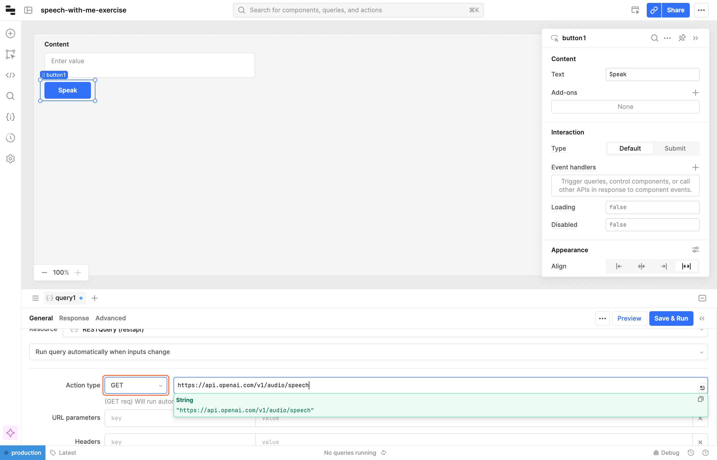This screenshot has width=717, height=460.
Task: Open the component tree icon in sidebar
Action: click(x=10, y=54)
